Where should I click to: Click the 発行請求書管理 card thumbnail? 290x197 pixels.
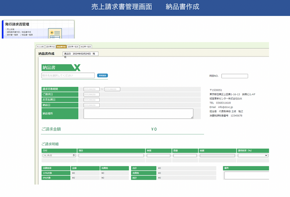(x=38, y=29)
